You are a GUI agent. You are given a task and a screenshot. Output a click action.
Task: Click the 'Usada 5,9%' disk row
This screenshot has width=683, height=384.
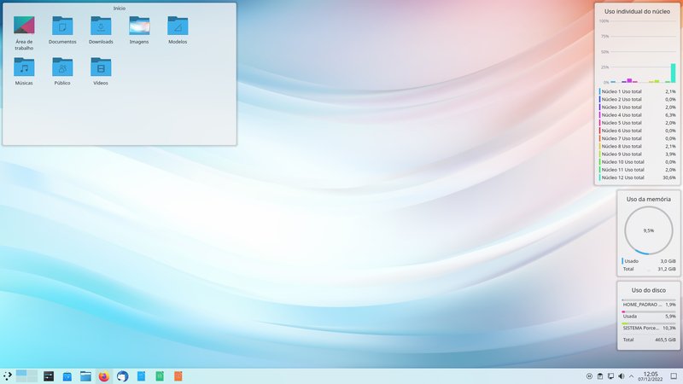pos(649,315)
